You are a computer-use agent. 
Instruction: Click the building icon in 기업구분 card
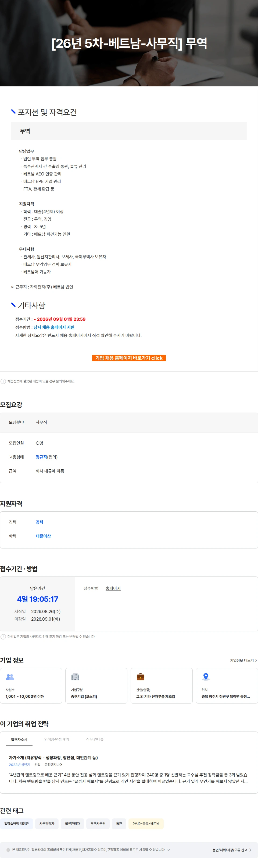[75, 677]
